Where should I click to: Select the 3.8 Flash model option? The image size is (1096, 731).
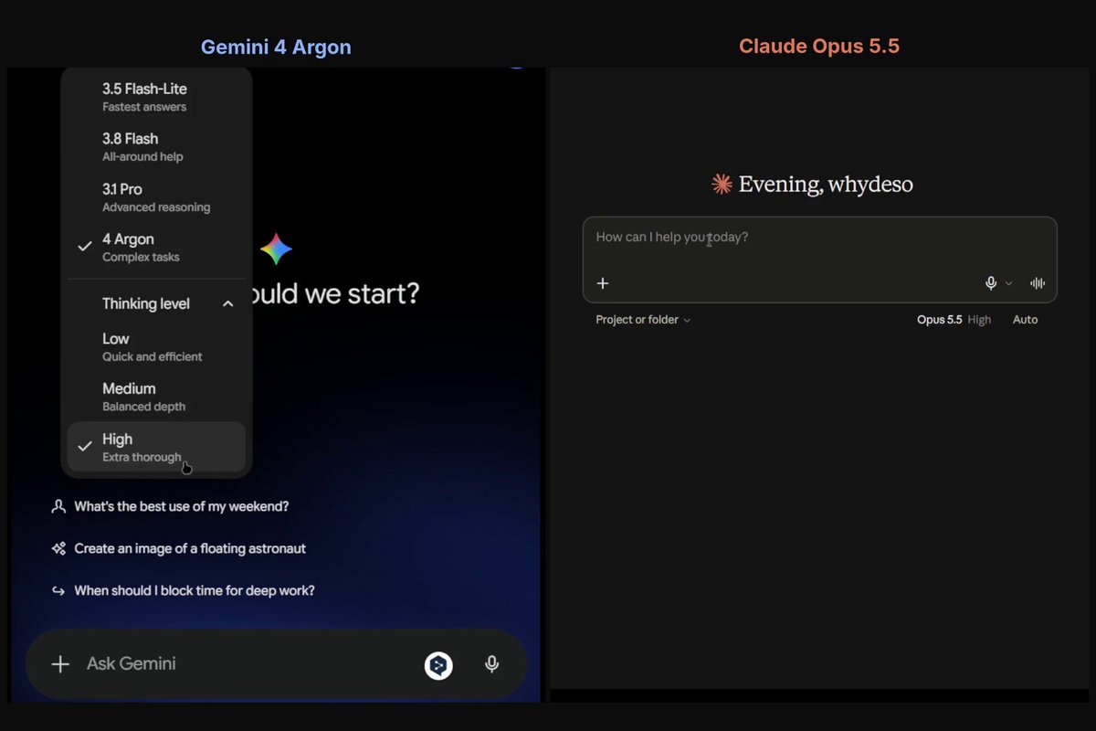coord(156,147)
